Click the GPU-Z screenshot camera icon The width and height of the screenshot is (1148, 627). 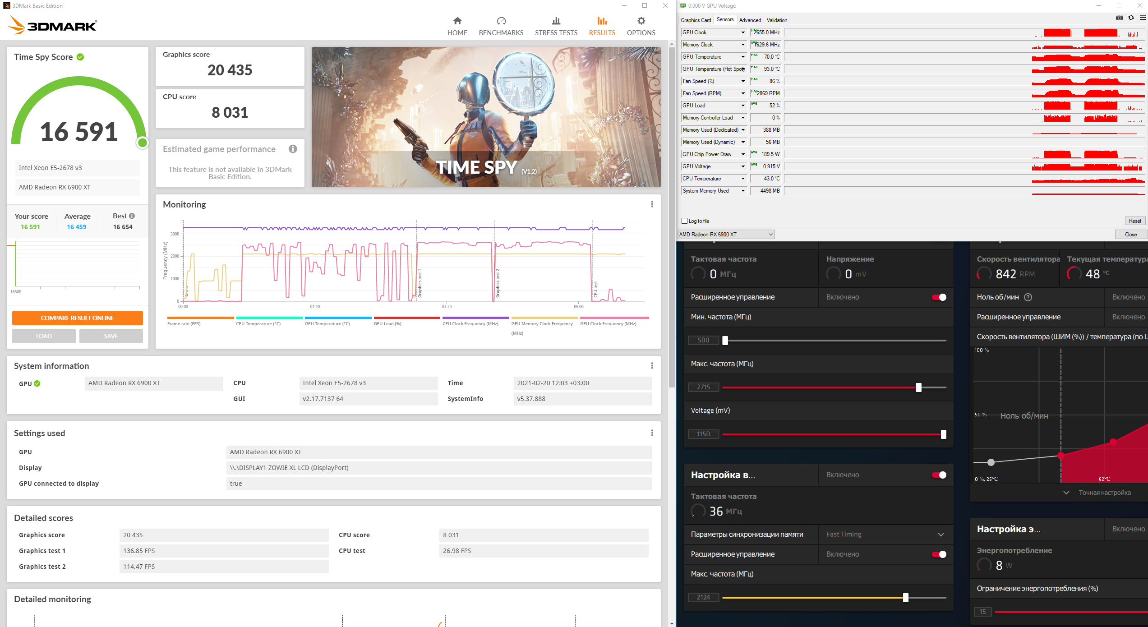pyautogui.click(x=1119, y=18)
